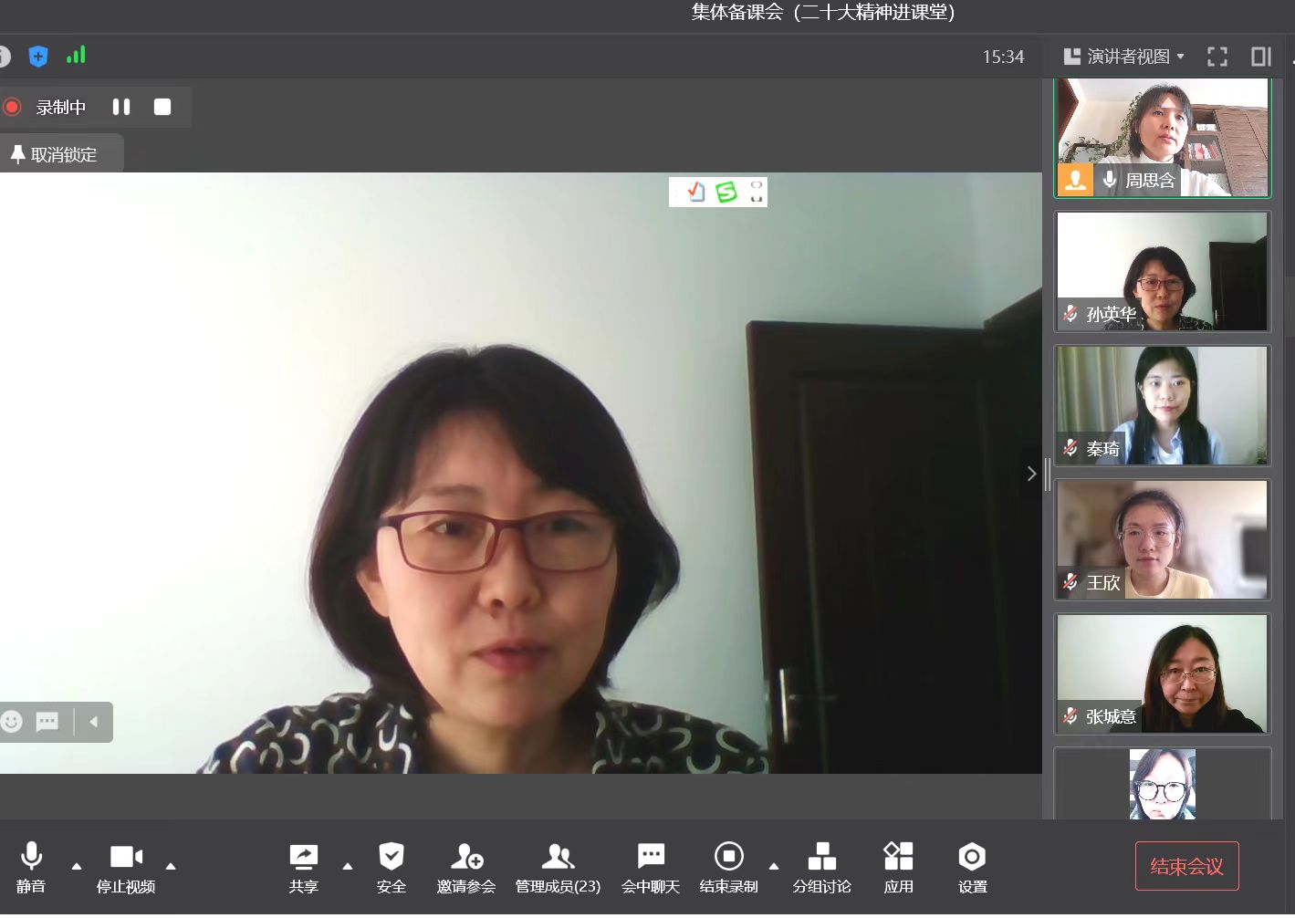1295x918 pixels.
Task: Click the meeting duration 15:34
Action: tap(1003, 57)
